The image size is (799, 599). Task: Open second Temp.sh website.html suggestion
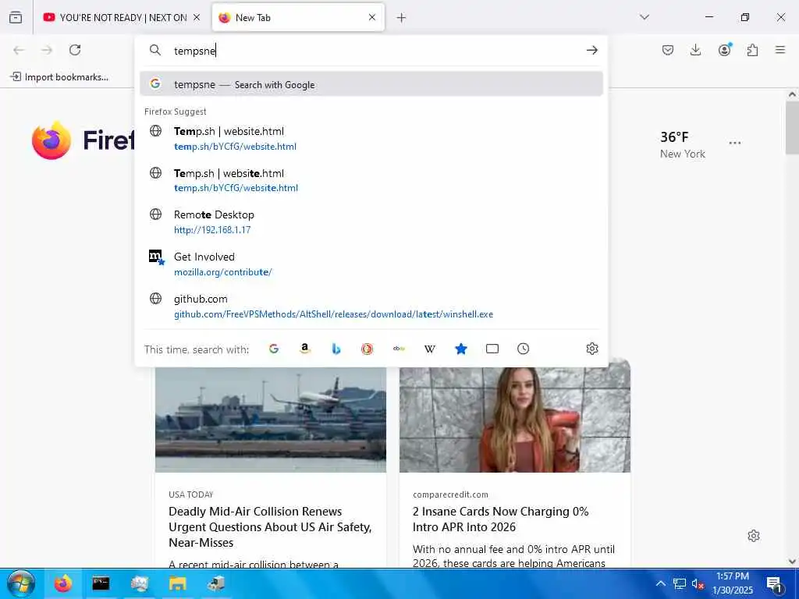tap(371, 180)
